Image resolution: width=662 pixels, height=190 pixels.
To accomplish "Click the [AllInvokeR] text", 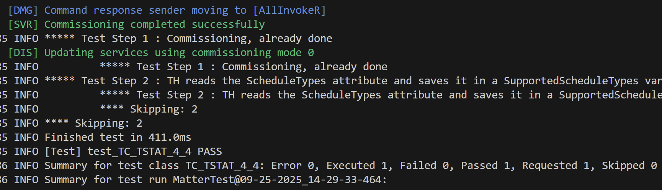I will point(289,10).
